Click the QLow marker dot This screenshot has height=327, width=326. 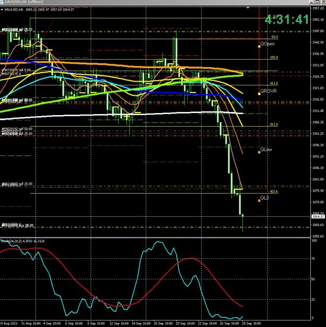pyautogui.click(x=259, y=152)
